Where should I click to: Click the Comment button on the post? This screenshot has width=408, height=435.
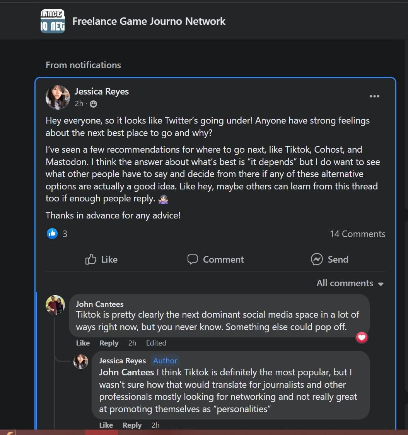click(215, 260)
